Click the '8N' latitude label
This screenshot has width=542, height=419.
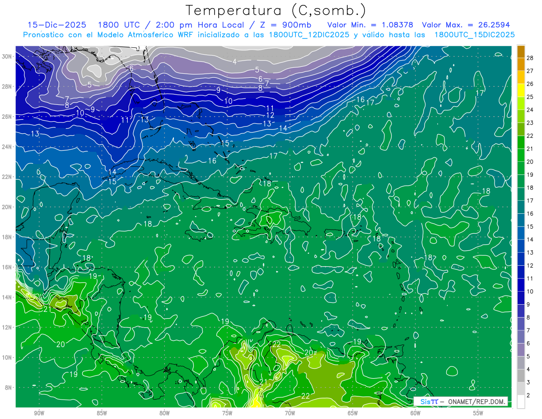pyautogui.click(x=9, y=387)
